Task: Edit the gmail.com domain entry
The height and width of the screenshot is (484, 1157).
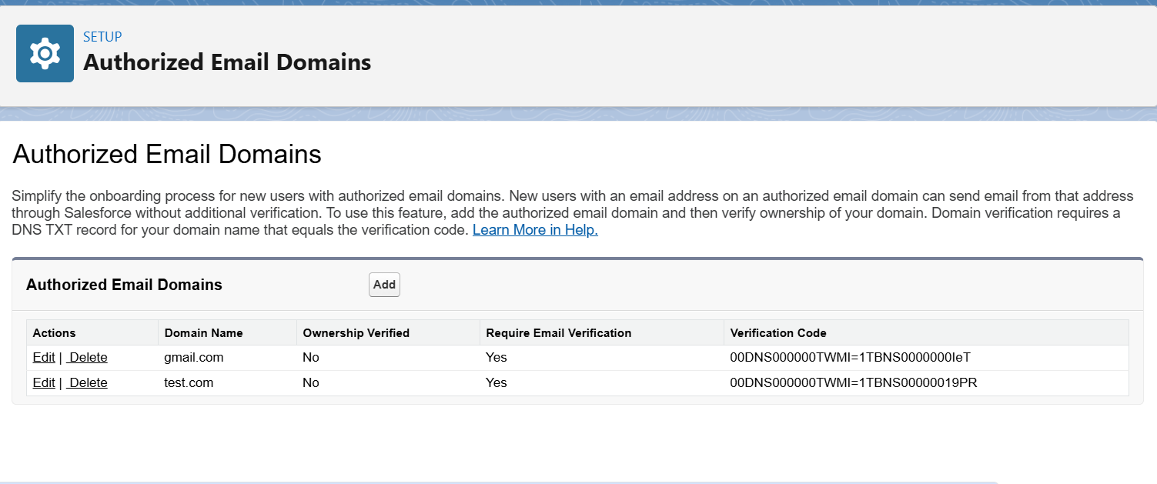Action: point(44,358)
